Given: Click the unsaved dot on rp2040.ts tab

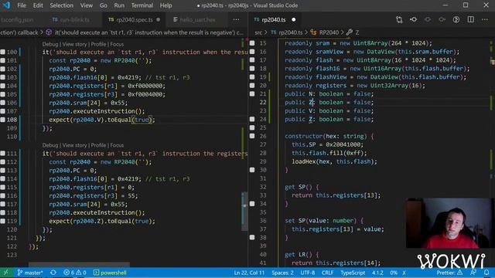Looking at the screenshot, I should point(294,19).
